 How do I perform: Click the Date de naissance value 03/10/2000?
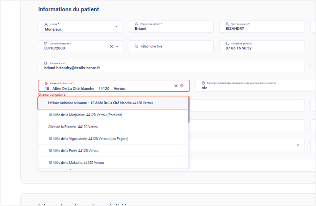click(55, 48)
